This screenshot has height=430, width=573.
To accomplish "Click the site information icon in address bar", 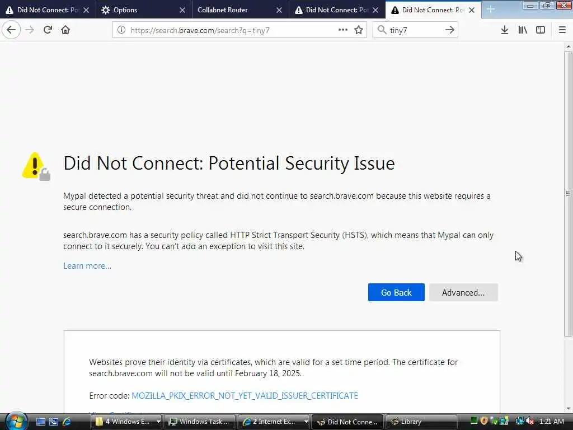I will pyautogui.click(x=121, y=30).
